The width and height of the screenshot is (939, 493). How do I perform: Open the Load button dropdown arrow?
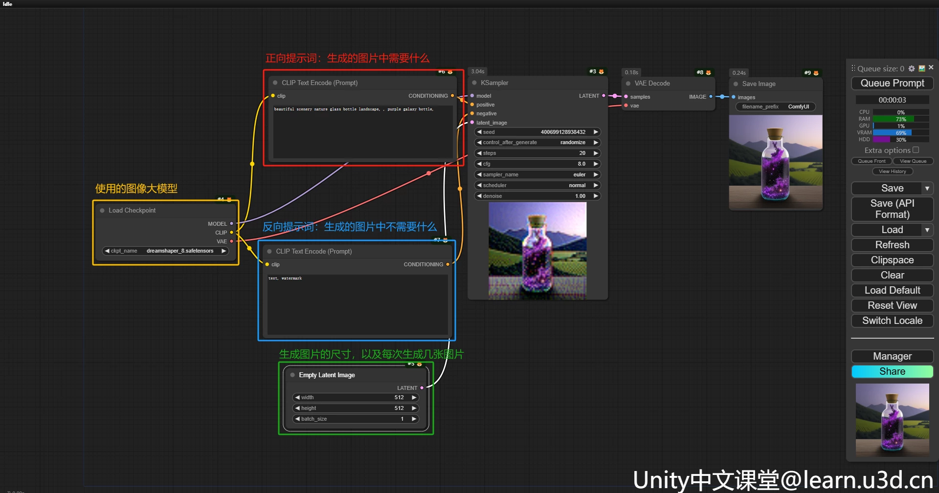[927, 230]
